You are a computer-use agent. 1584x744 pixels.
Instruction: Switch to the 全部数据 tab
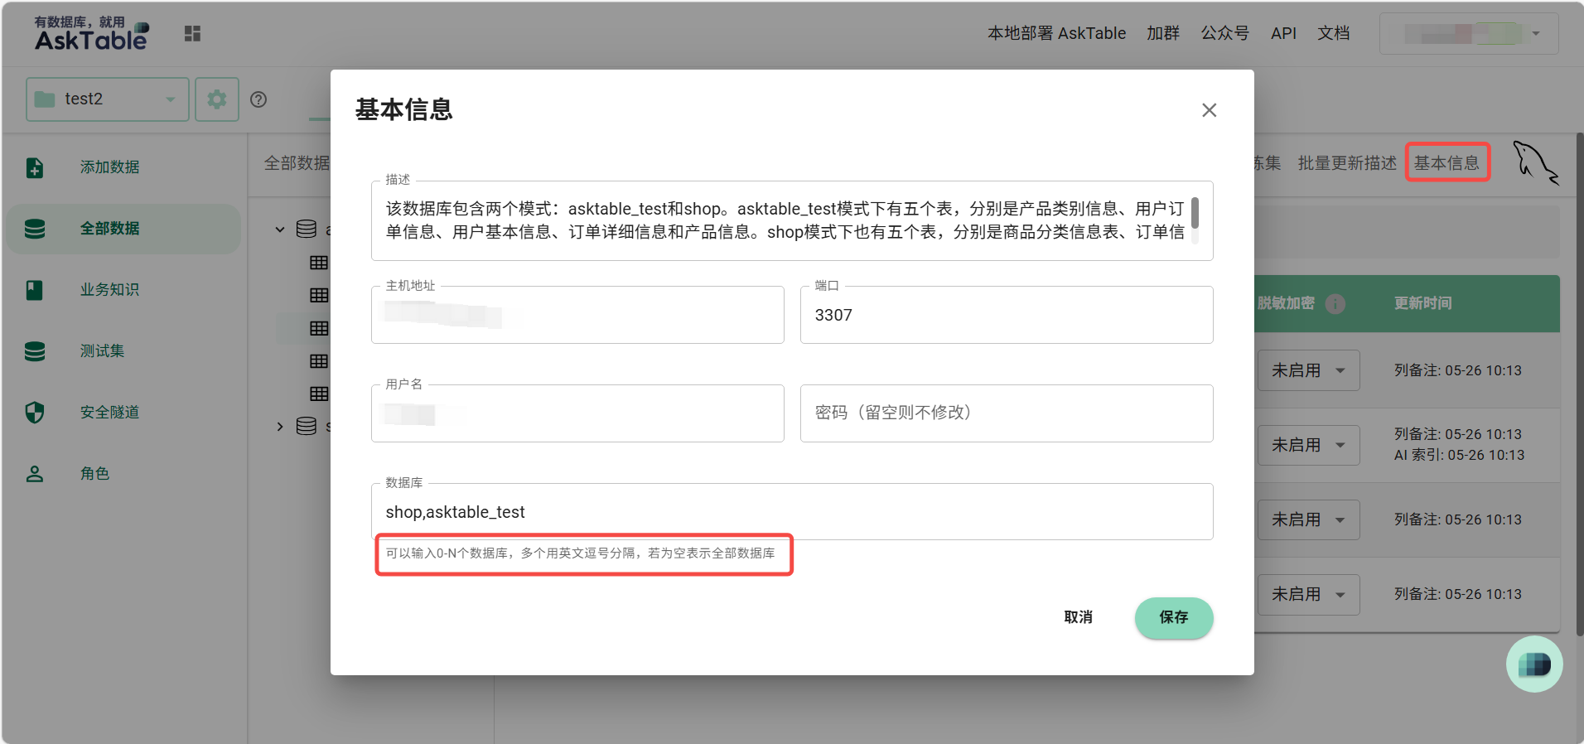(297, 163)
